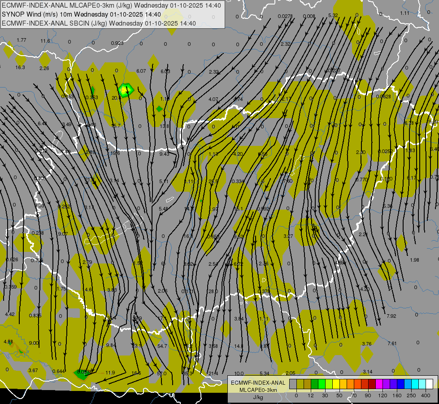
Task: Click the legend tick label 30
Action: coord(325,395)
